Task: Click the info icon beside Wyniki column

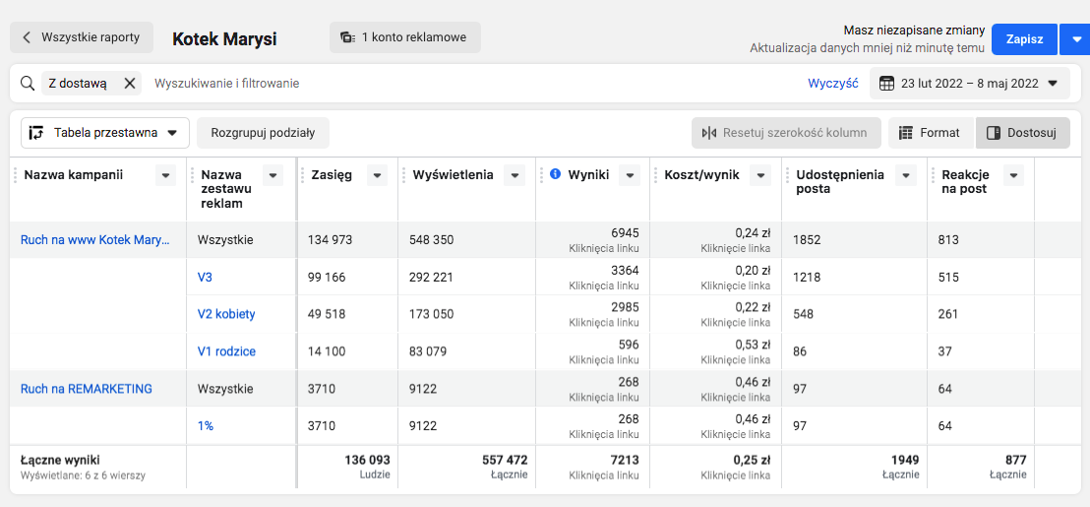Action: click(555, 175)
